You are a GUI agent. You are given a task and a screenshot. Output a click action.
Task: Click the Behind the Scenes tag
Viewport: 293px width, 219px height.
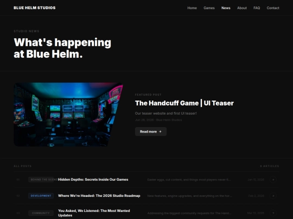[x=41, y=180]
